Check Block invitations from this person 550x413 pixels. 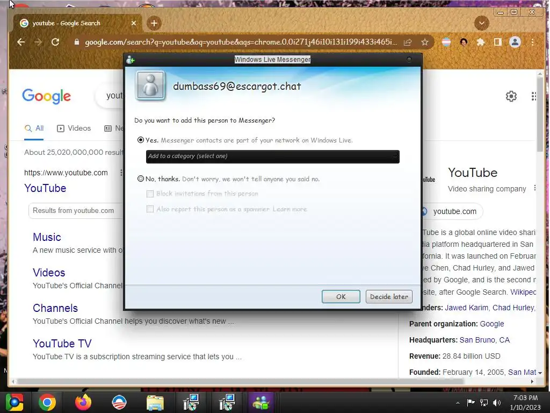pyautogui.click(x=150, y=194)
